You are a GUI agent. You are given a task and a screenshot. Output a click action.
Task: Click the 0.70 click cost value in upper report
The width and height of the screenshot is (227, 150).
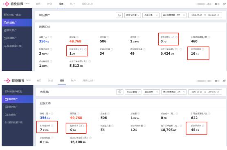(x=163, y=41)
